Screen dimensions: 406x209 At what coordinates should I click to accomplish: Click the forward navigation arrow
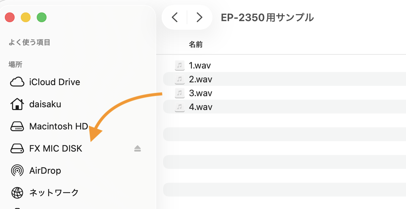(x=199, y=17)
